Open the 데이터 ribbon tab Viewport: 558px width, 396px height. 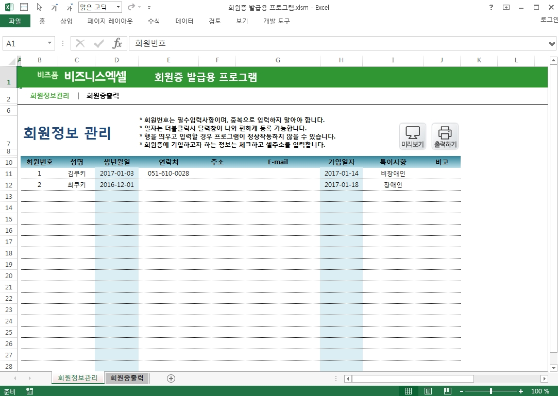pyautogui.click(x=184, y=21)
